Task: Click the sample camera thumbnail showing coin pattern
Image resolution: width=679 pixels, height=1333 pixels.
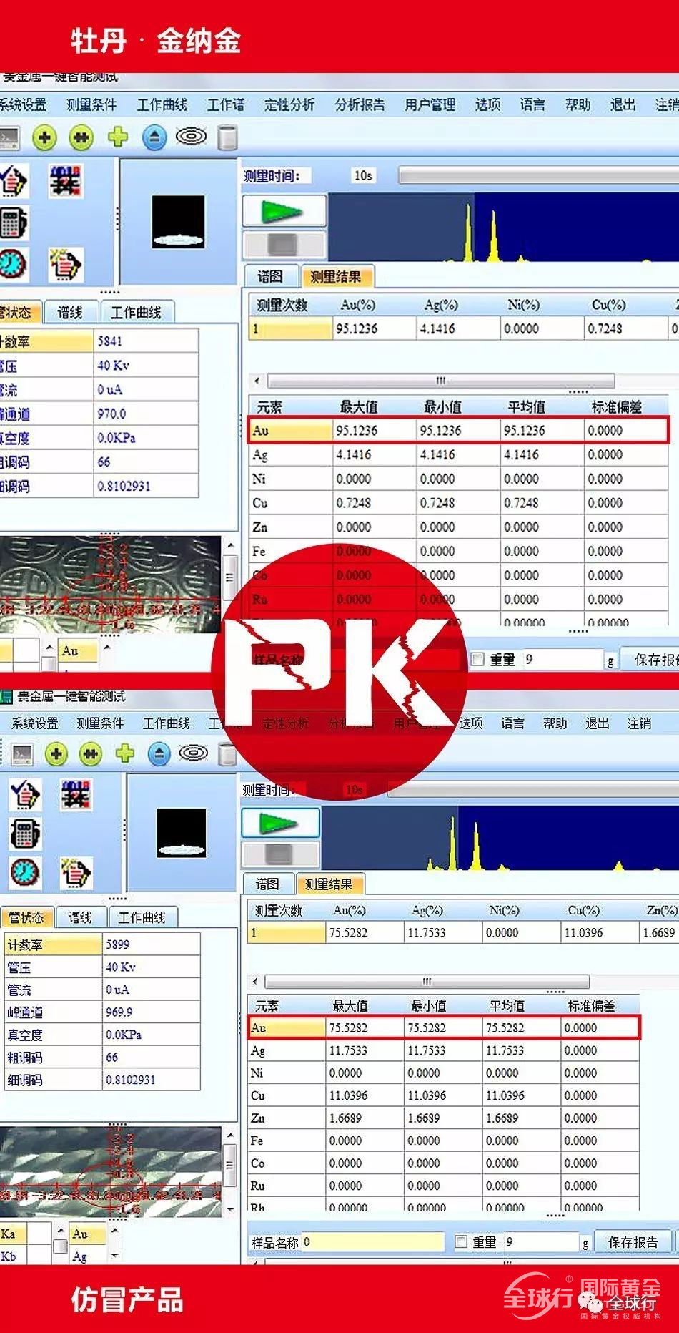Action: pyautogui.click(x=110, y=584)
